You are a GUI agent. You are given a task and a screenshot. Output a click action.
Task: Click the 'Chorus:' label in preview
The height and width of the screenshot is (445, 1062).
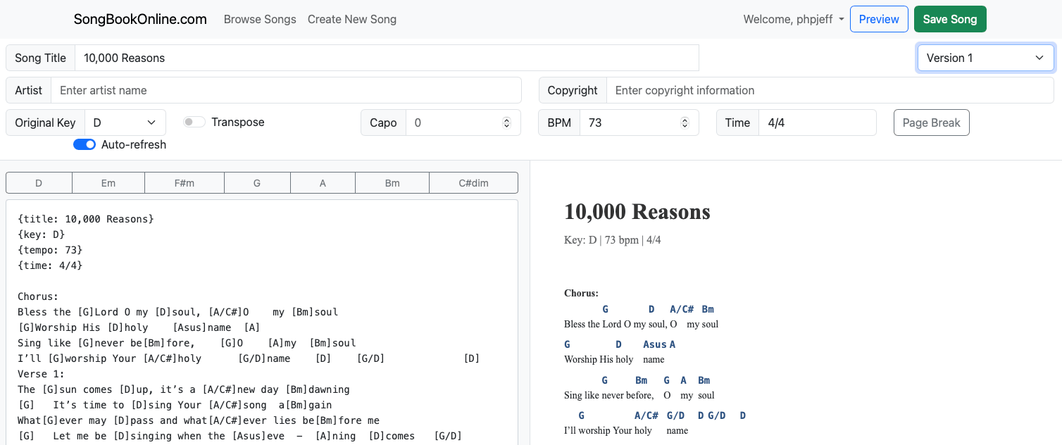(x=581, y=293)
